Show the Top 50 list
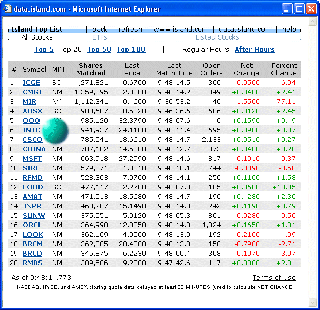Viewport: 320px width, 310px height. tap(99, 49)
